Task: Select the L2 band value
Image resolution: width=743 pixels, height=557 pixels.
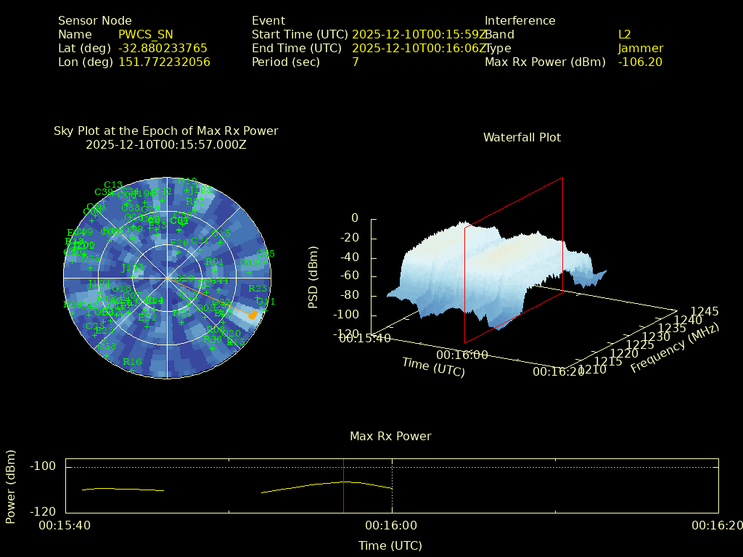Action: click(624, 34)
